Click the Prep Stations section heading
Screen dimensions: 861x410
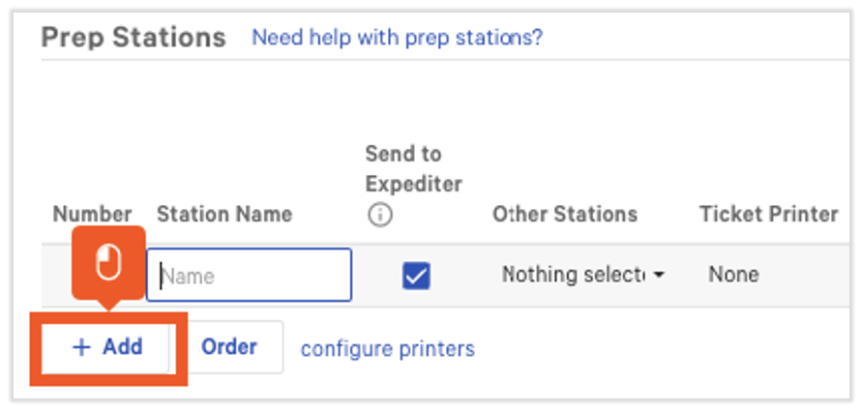coord(134,38)
